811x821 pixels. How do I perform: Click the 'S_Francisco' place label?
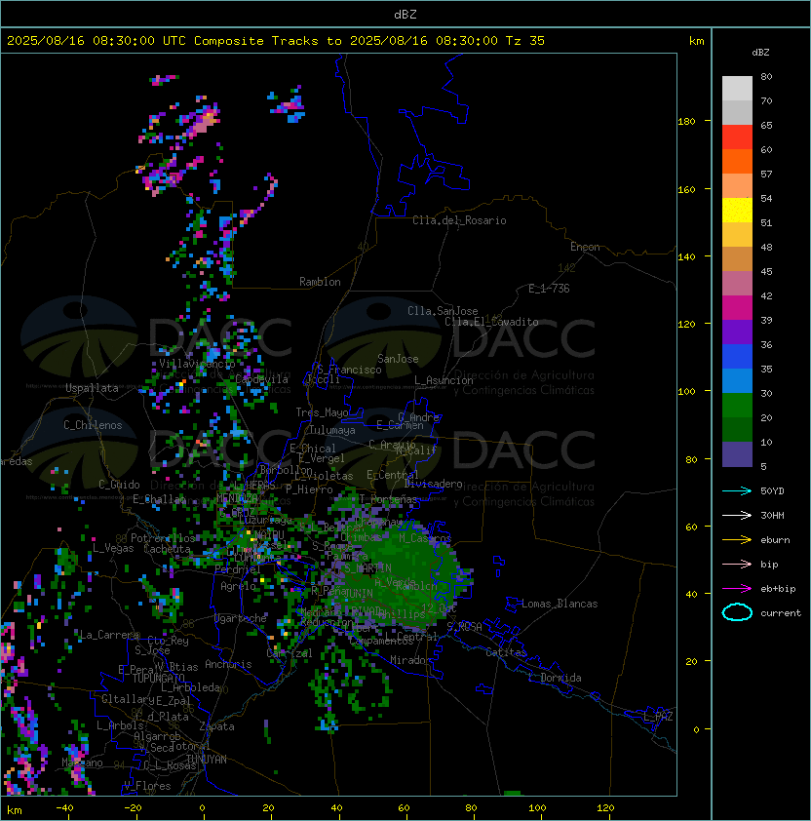(x=349, y=370)
